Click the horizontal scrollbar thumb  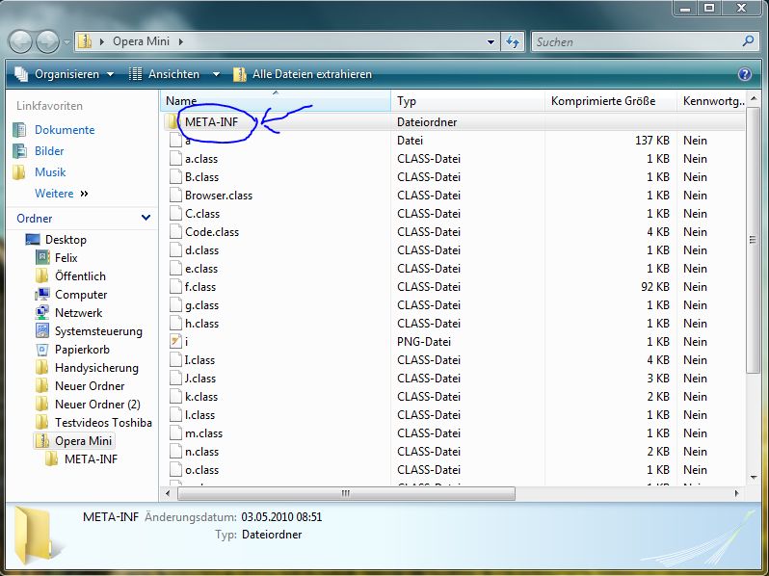click(346, 493)
